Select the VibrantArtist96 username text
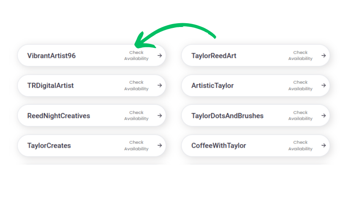This screenshot has width=348, height=211. tap(52, 56)
